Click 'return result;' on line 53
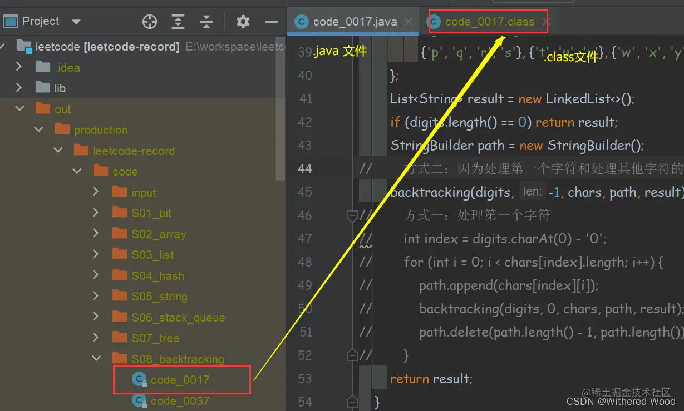This screenshot has height=411, width=684. click(x=431, y=379)
